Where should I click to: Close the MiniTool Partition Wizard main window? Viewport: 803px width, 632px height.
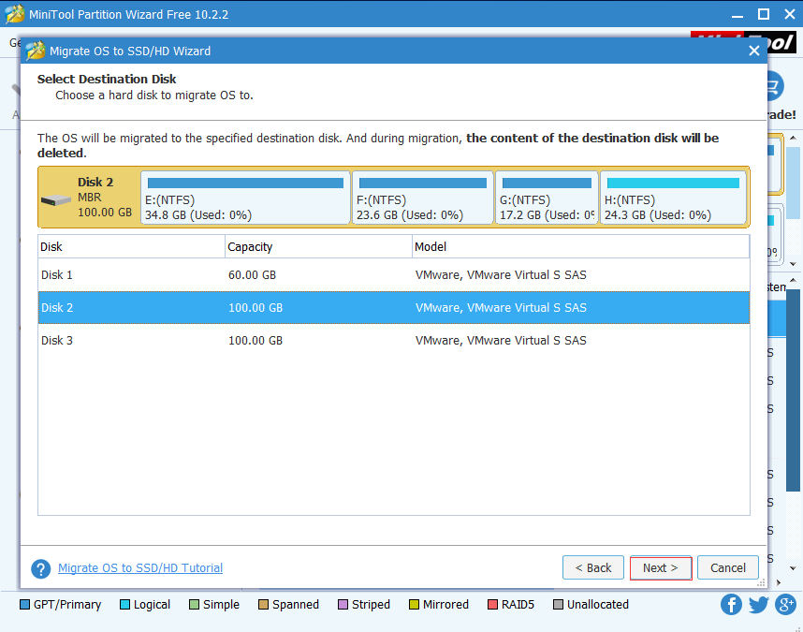(x=790, y=14)
